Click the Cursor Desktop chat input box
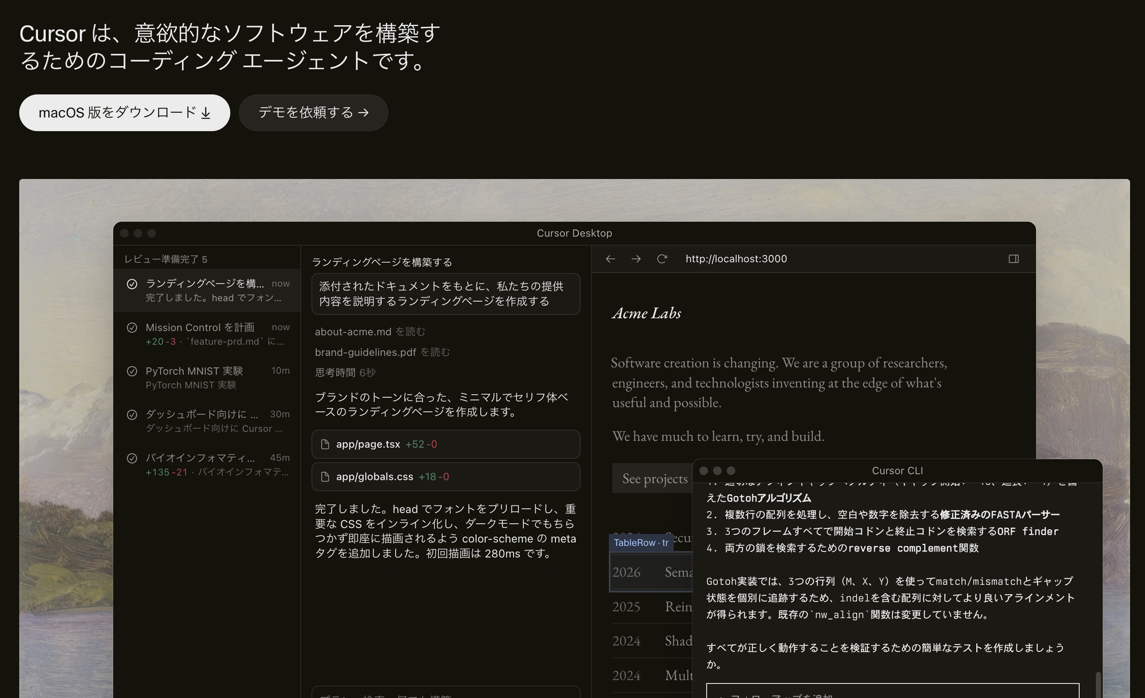The image size is (1145, 698). tap(445, 692)
